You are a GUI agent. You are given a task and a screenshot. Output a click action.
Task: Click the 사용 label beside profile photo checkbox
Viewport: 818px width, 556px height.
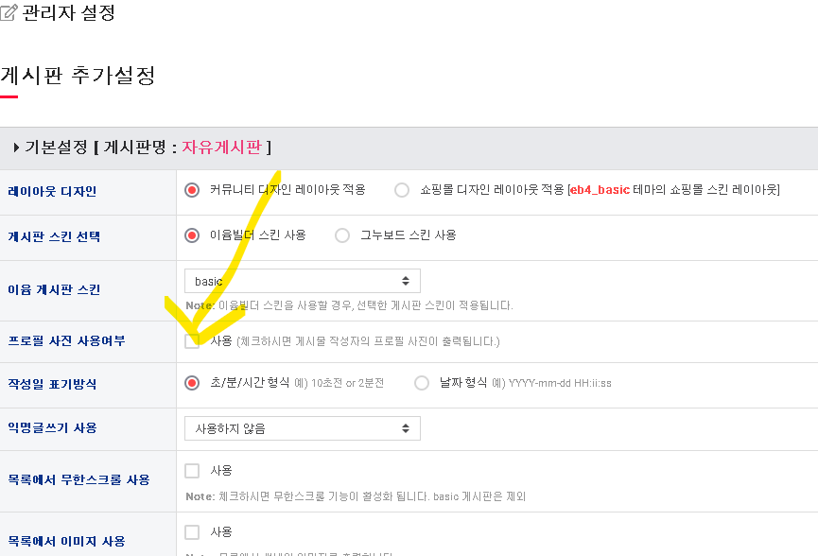click(221, 341)
